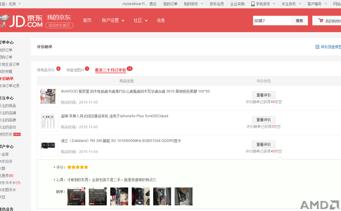The image size is (341, 211).
Task: Open the IKAWOOD 爱家屋 desk product title
Action: (x=135, y=91)
